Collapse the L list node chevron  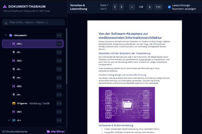[9, 120]
